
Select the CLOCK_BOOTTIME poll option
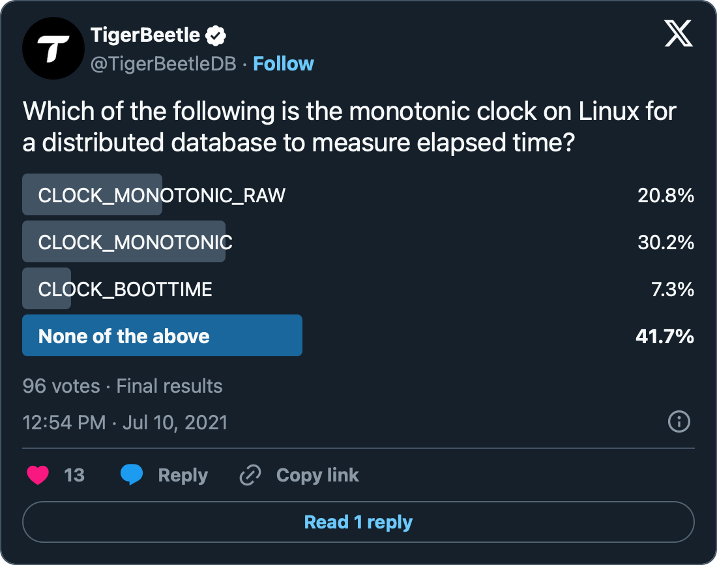[x=125, y=289]
